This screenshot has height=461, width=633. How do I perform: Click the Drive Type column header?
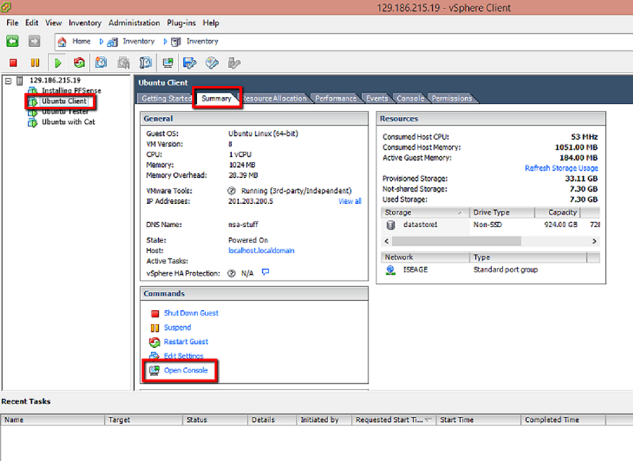click(x=502, y=212)
